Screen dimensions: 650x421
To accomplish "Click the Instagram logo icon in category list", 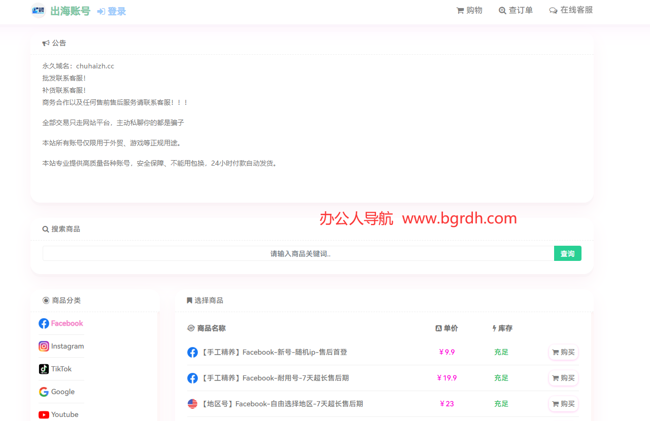I will [x=44, y=346].
